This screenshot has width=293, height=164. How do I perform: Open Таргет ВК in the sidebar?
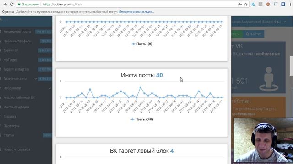coord(11,51)
